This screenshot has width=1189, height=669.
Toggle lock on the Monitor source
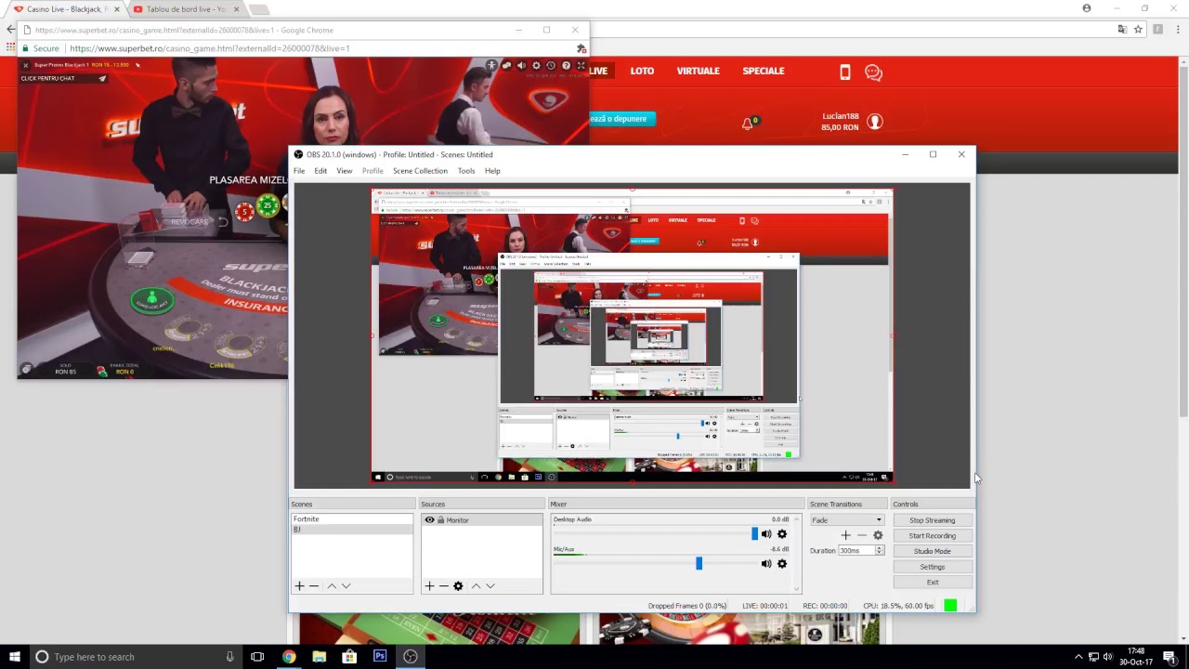tap(440, 520)
